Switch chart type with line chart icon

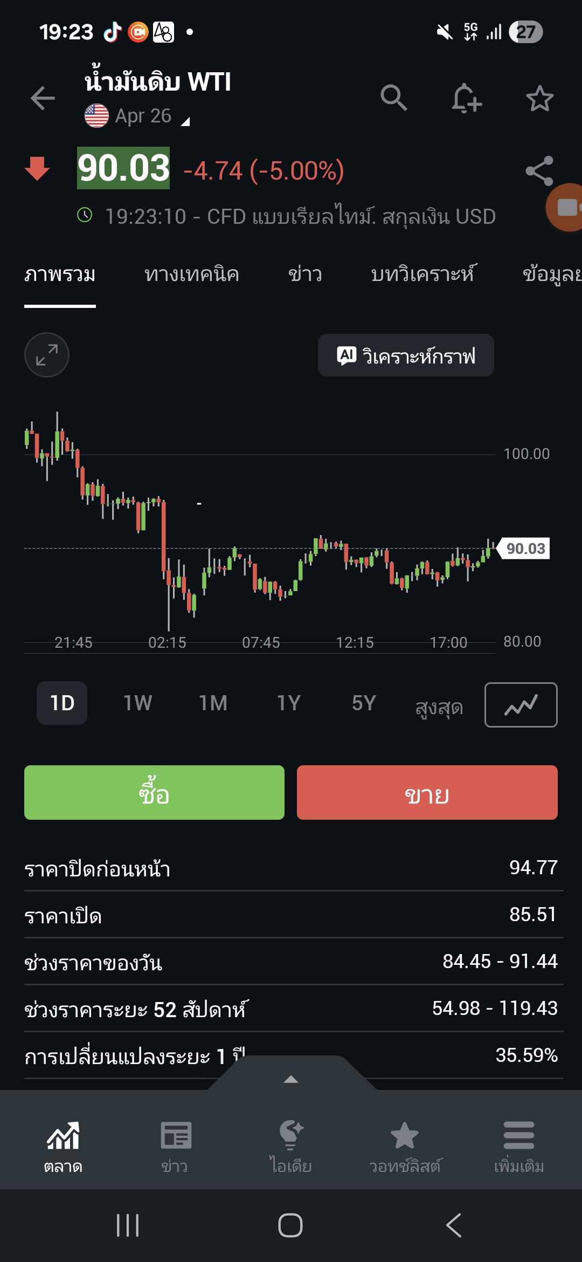tap(521, 704)
